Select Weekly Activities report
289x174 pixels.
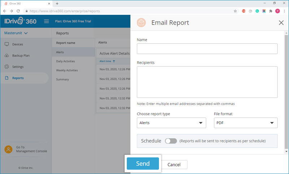[67, 70]
